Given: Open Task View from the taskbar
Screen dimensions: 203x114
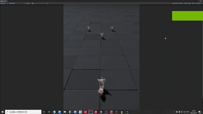Looking at the screenshot, I should (x=49, y=112).
